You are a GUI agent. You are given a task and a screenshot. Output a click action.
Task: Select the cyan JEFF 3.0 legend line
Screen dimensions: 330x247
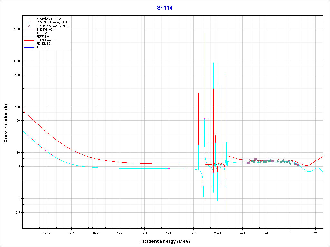click(x=29, y=37)
